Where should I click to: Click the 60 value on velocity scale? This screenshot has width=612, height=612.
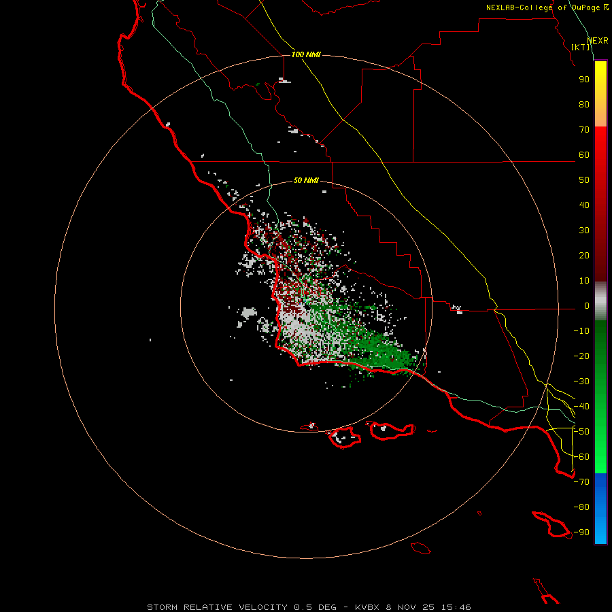(x=584, y=155)
